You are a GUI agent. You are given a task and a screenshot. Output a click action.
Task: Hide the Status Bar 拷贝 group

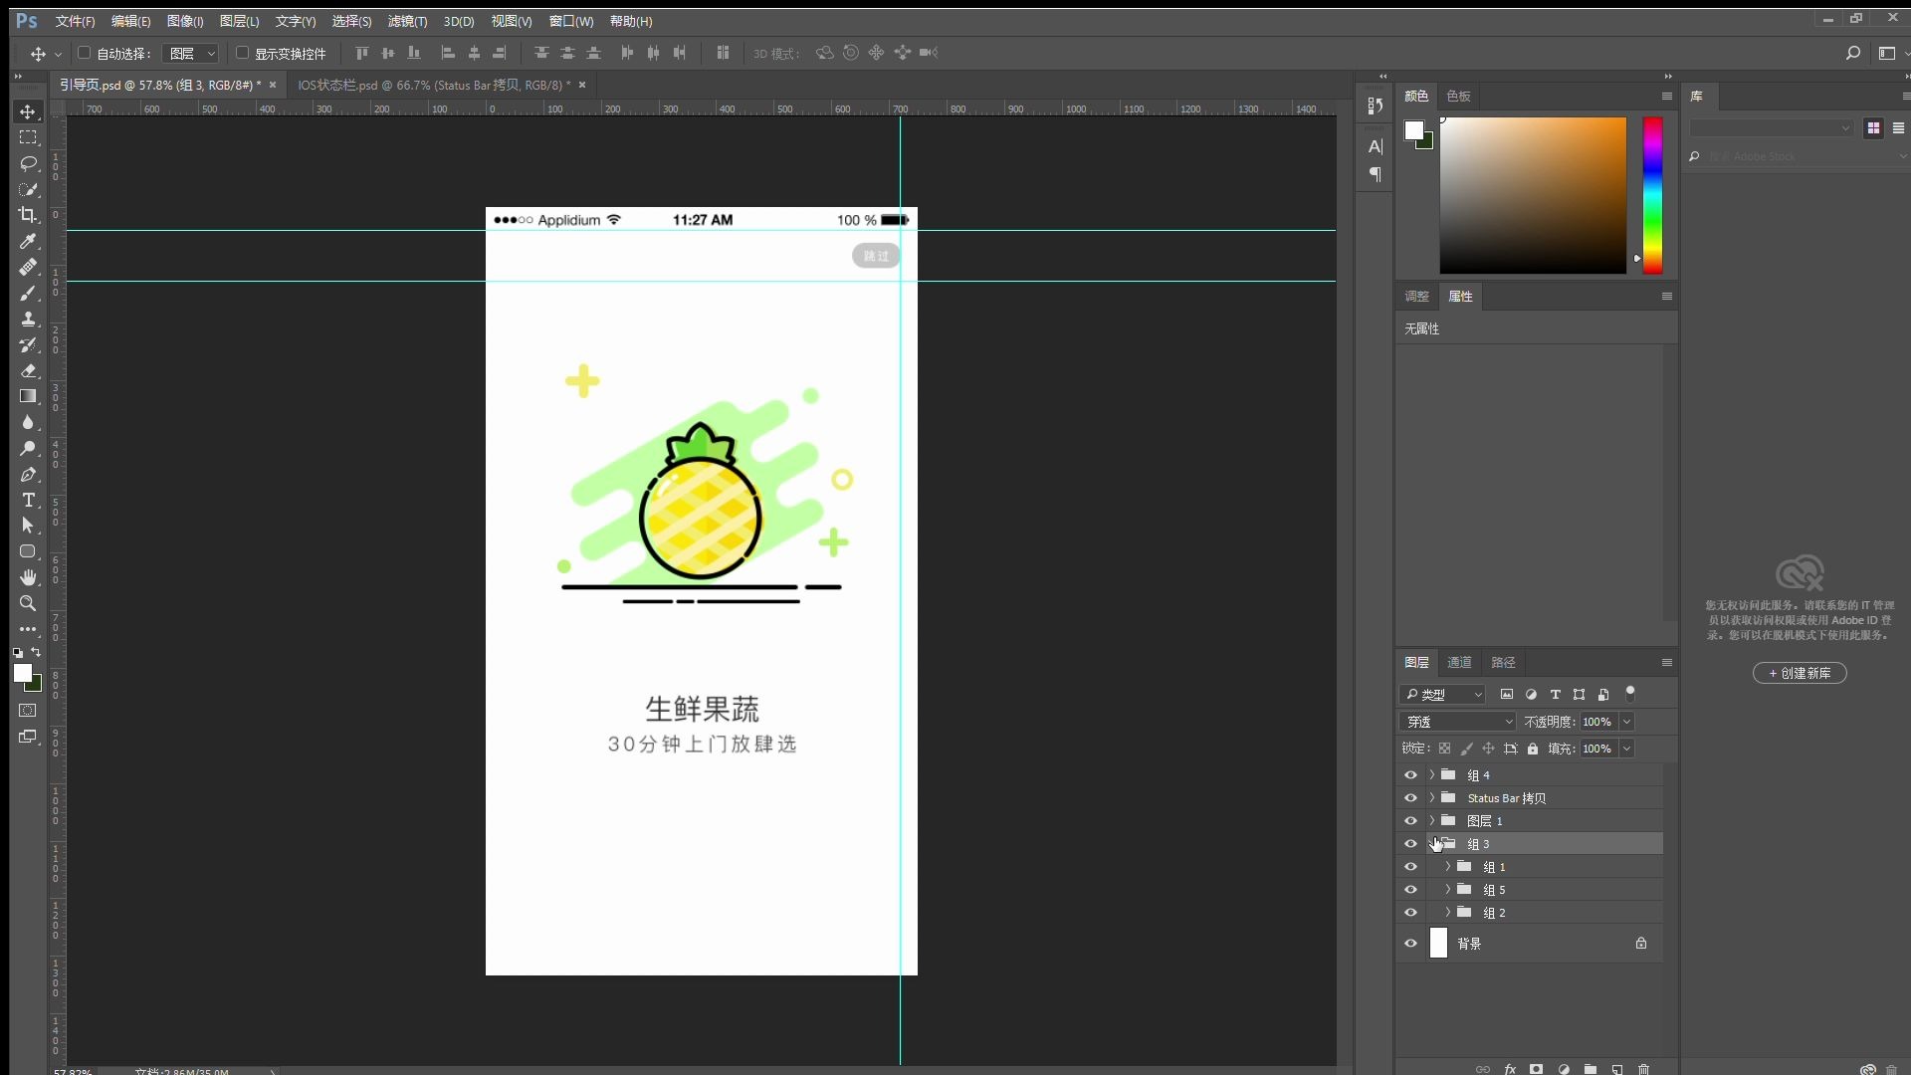tap(1410, 797)
